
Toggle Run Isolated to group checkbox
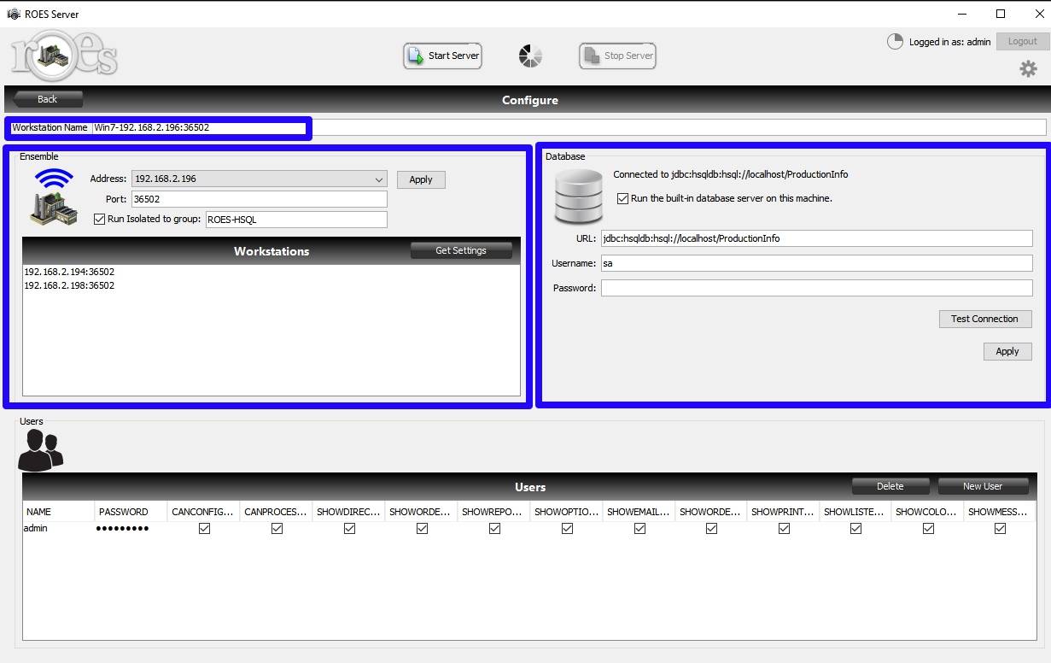pos(99,220)
